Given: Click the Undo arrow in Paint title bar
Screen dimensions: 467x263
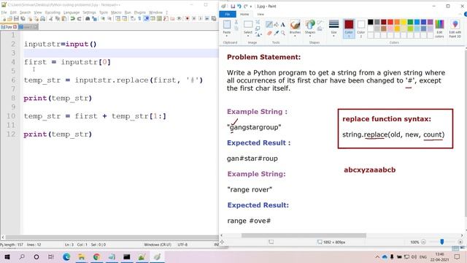Looking at the screenshot, I should [239, 7].
